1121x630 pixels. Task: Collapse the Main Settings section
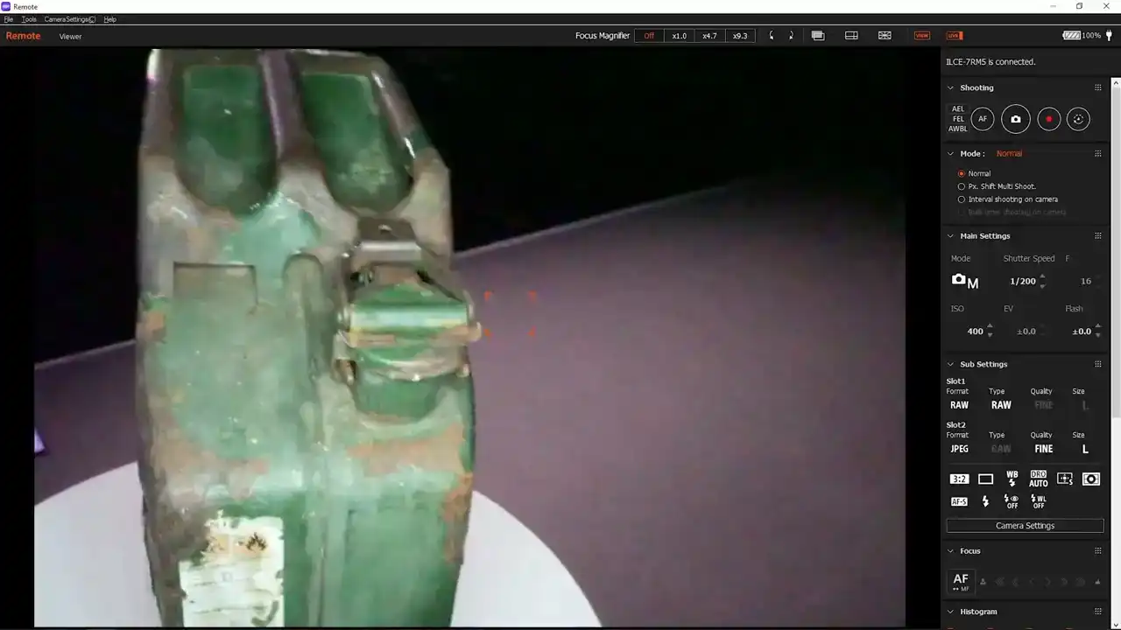[951, 236]
